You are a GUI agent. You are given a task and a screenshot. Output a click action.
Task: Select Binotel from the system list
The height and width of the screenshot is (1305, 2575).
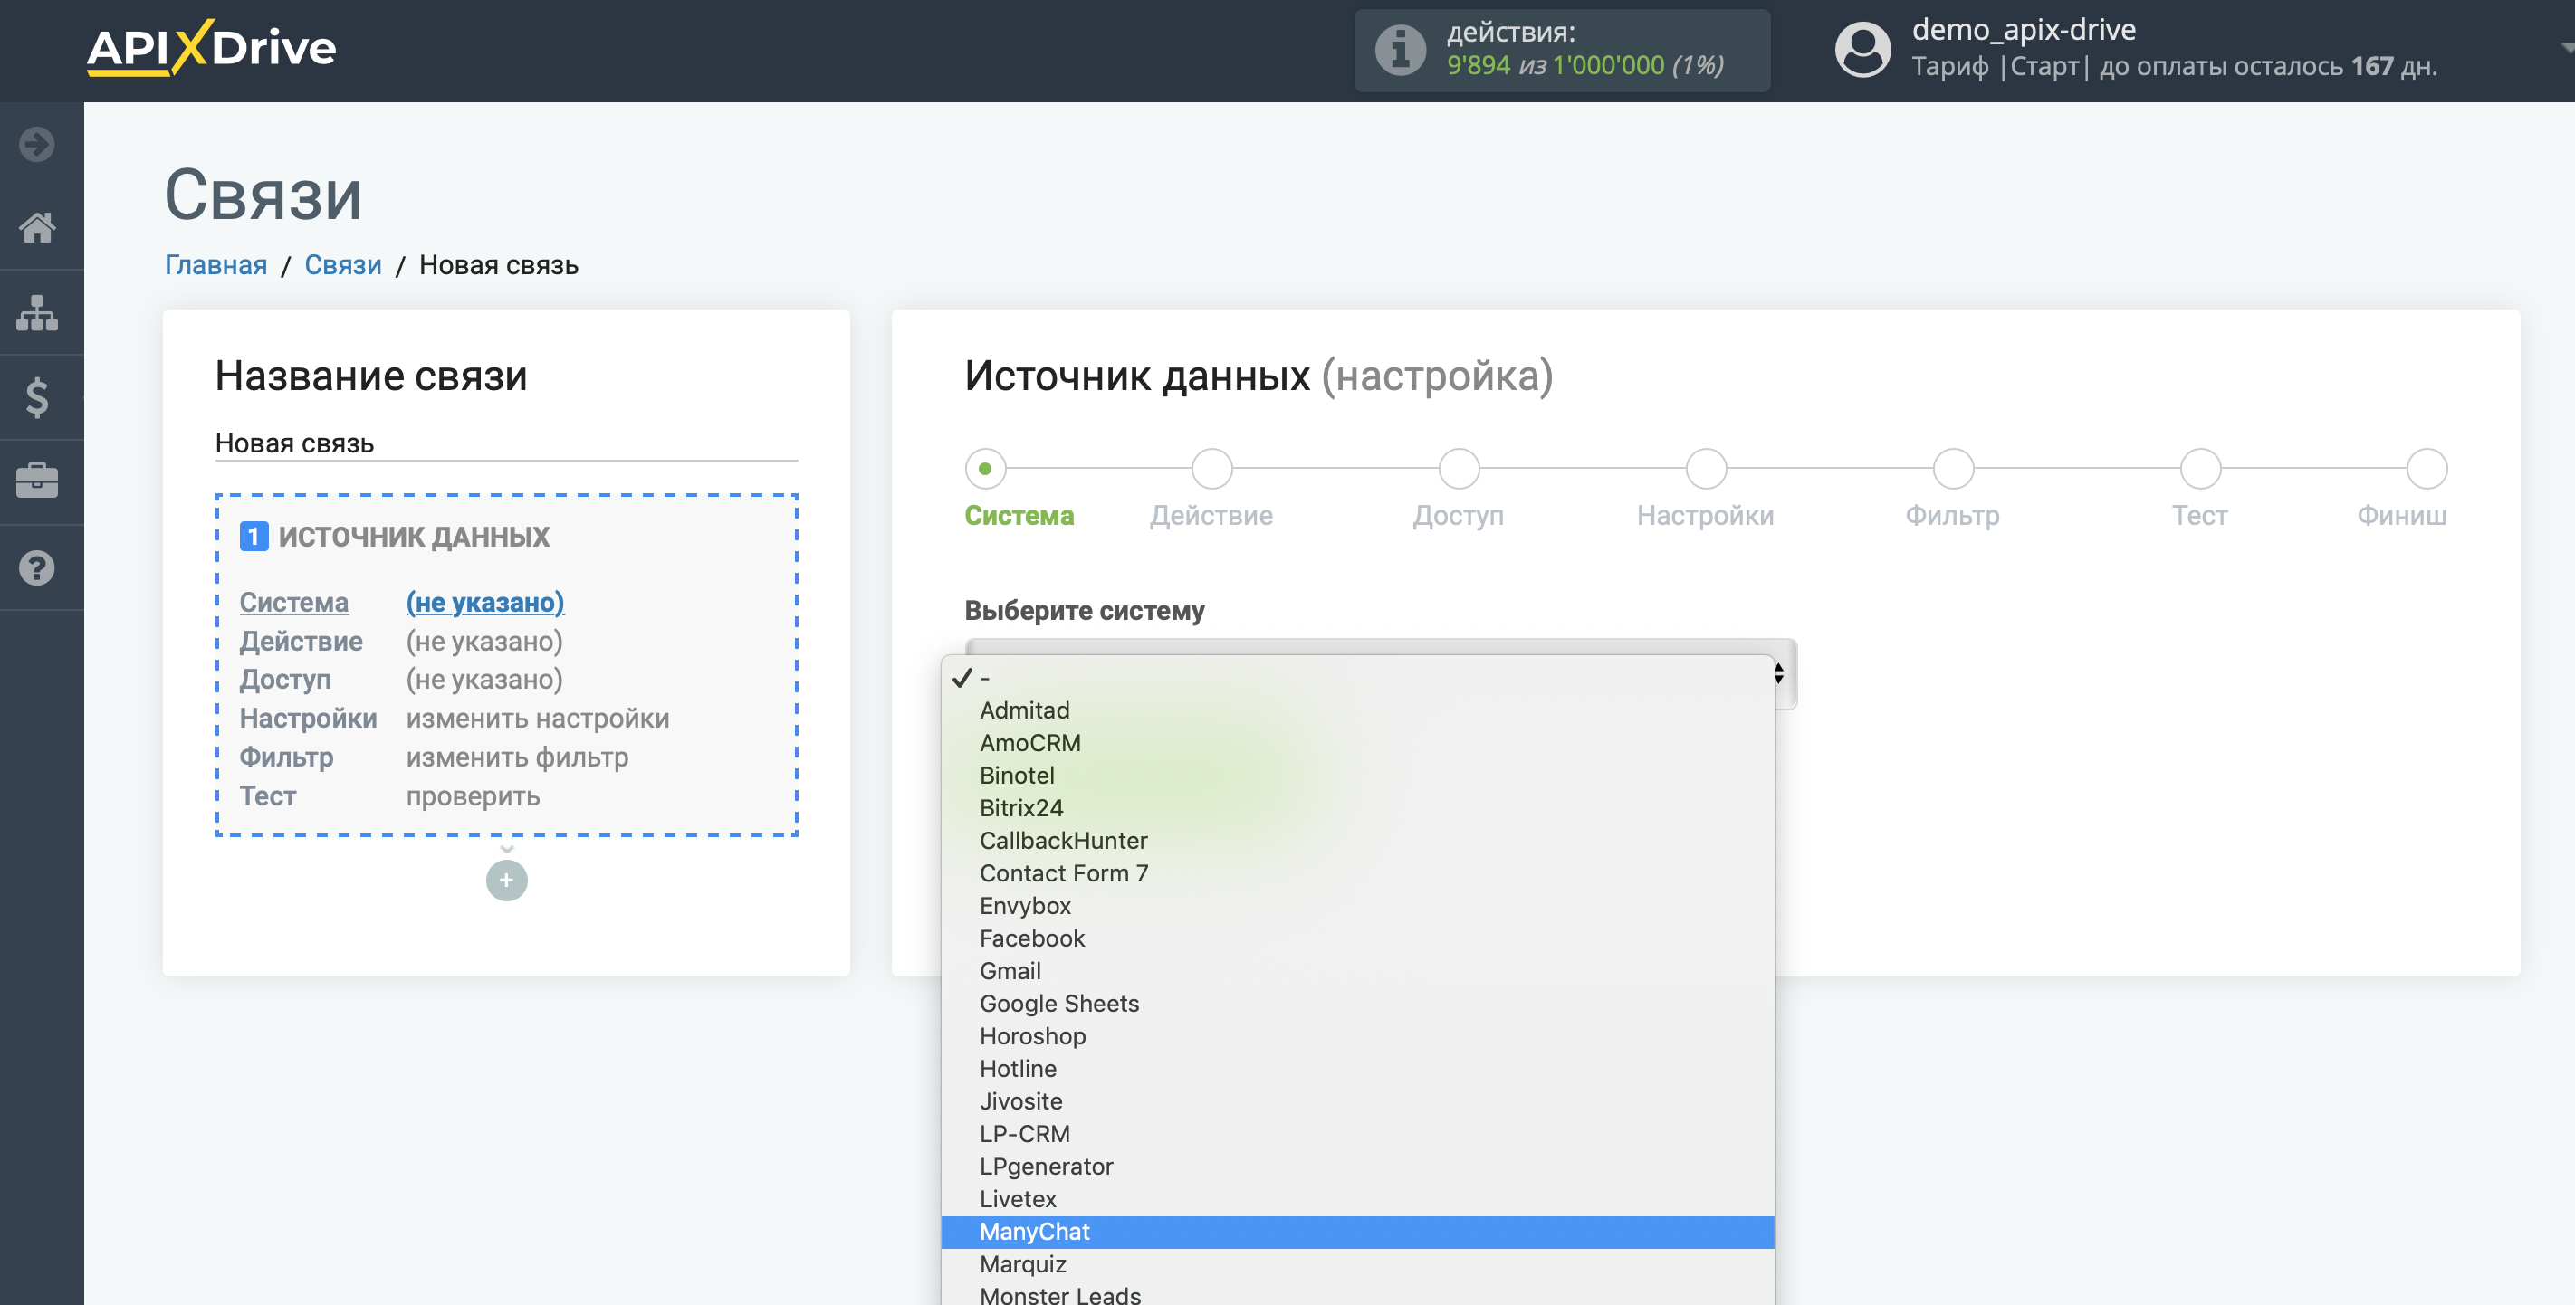(1357, 776)
